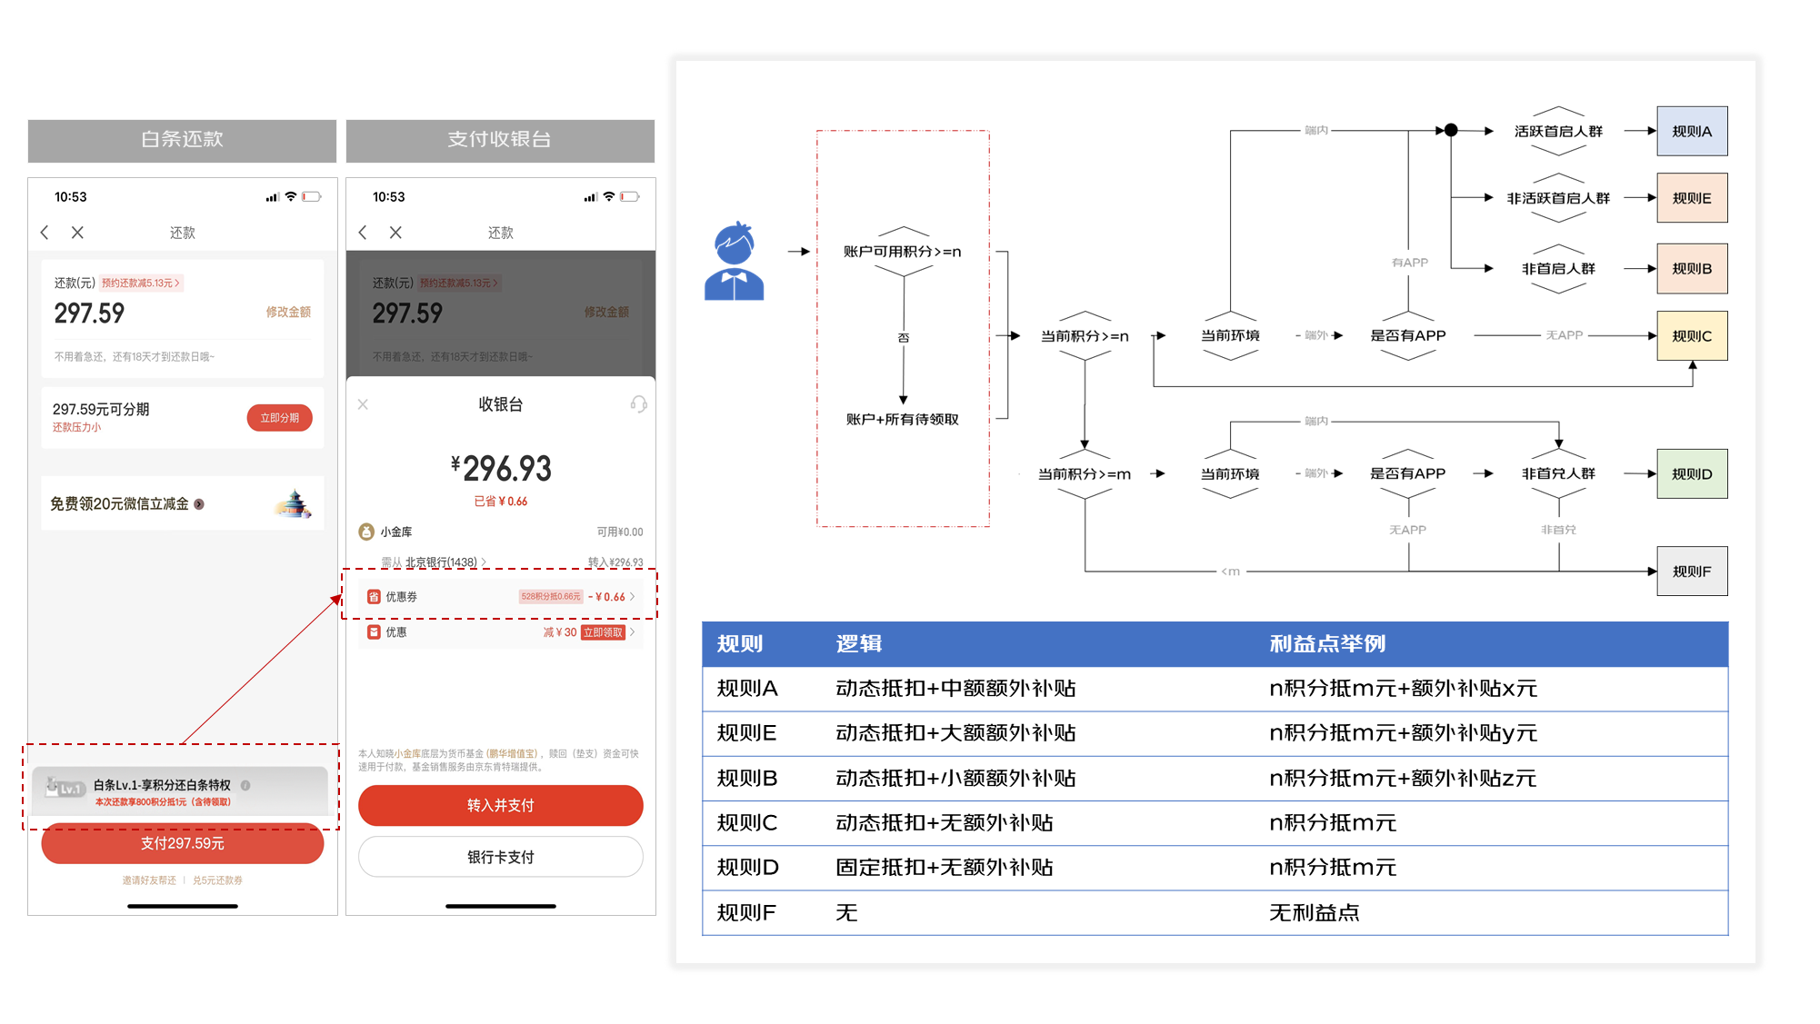Click the 规则E box in flowchart
The height and width of the screenshot is (1024, 1820).
(1692, 198)
